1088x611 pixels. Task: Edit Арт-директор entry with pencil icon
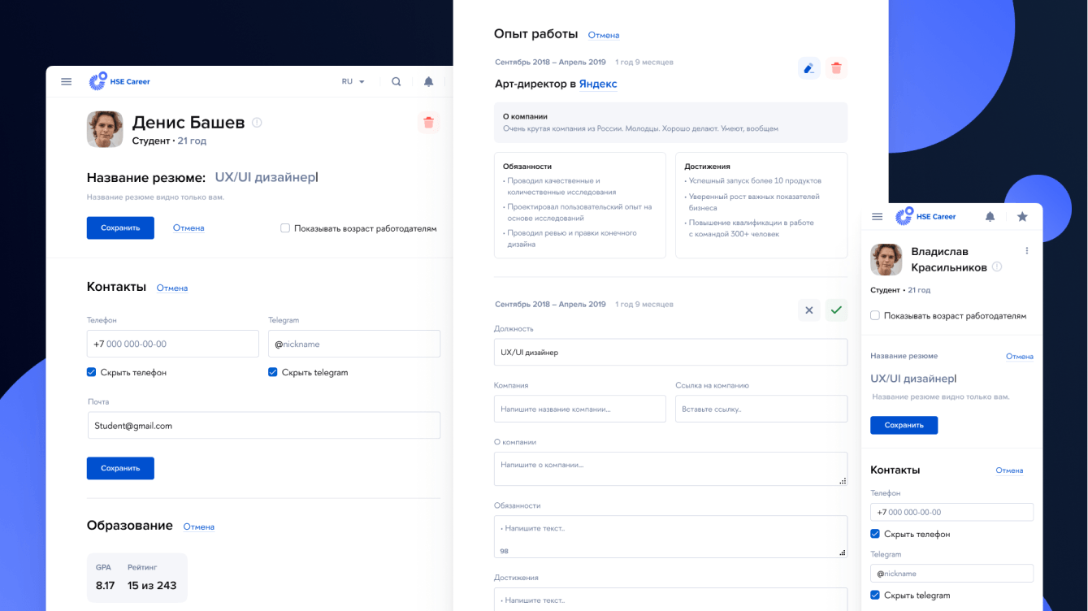(808, 68)
